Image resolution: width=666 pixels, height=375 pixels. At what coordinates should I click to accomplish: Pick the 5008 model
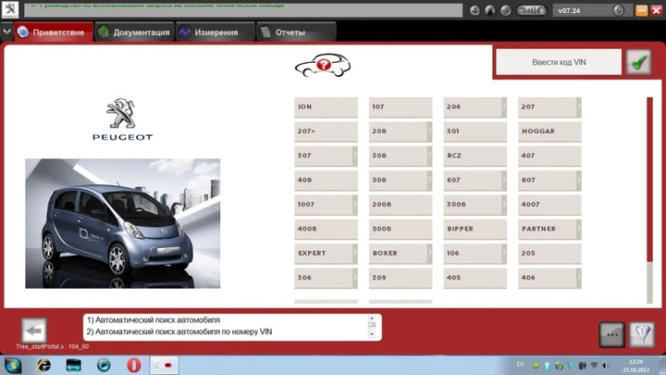click(401, 229)
